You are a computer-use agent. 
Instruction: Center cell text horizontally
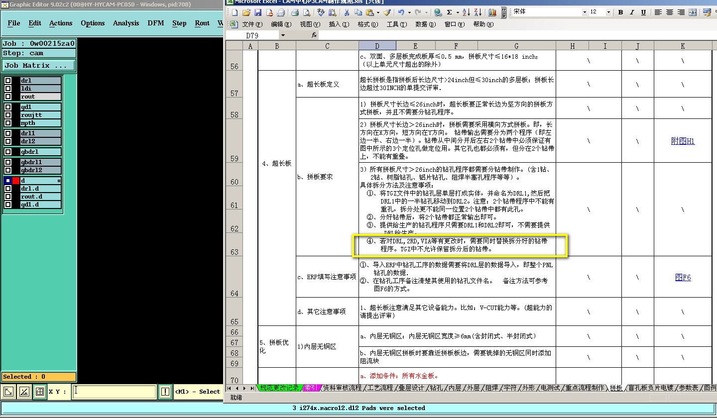point(670,12)
